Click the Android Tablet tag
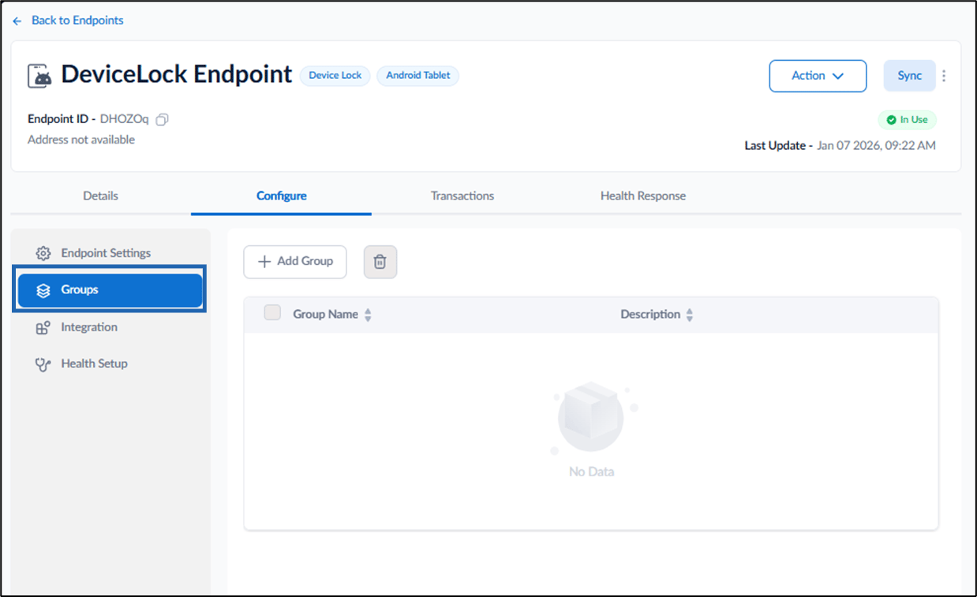 pos(418,76)
